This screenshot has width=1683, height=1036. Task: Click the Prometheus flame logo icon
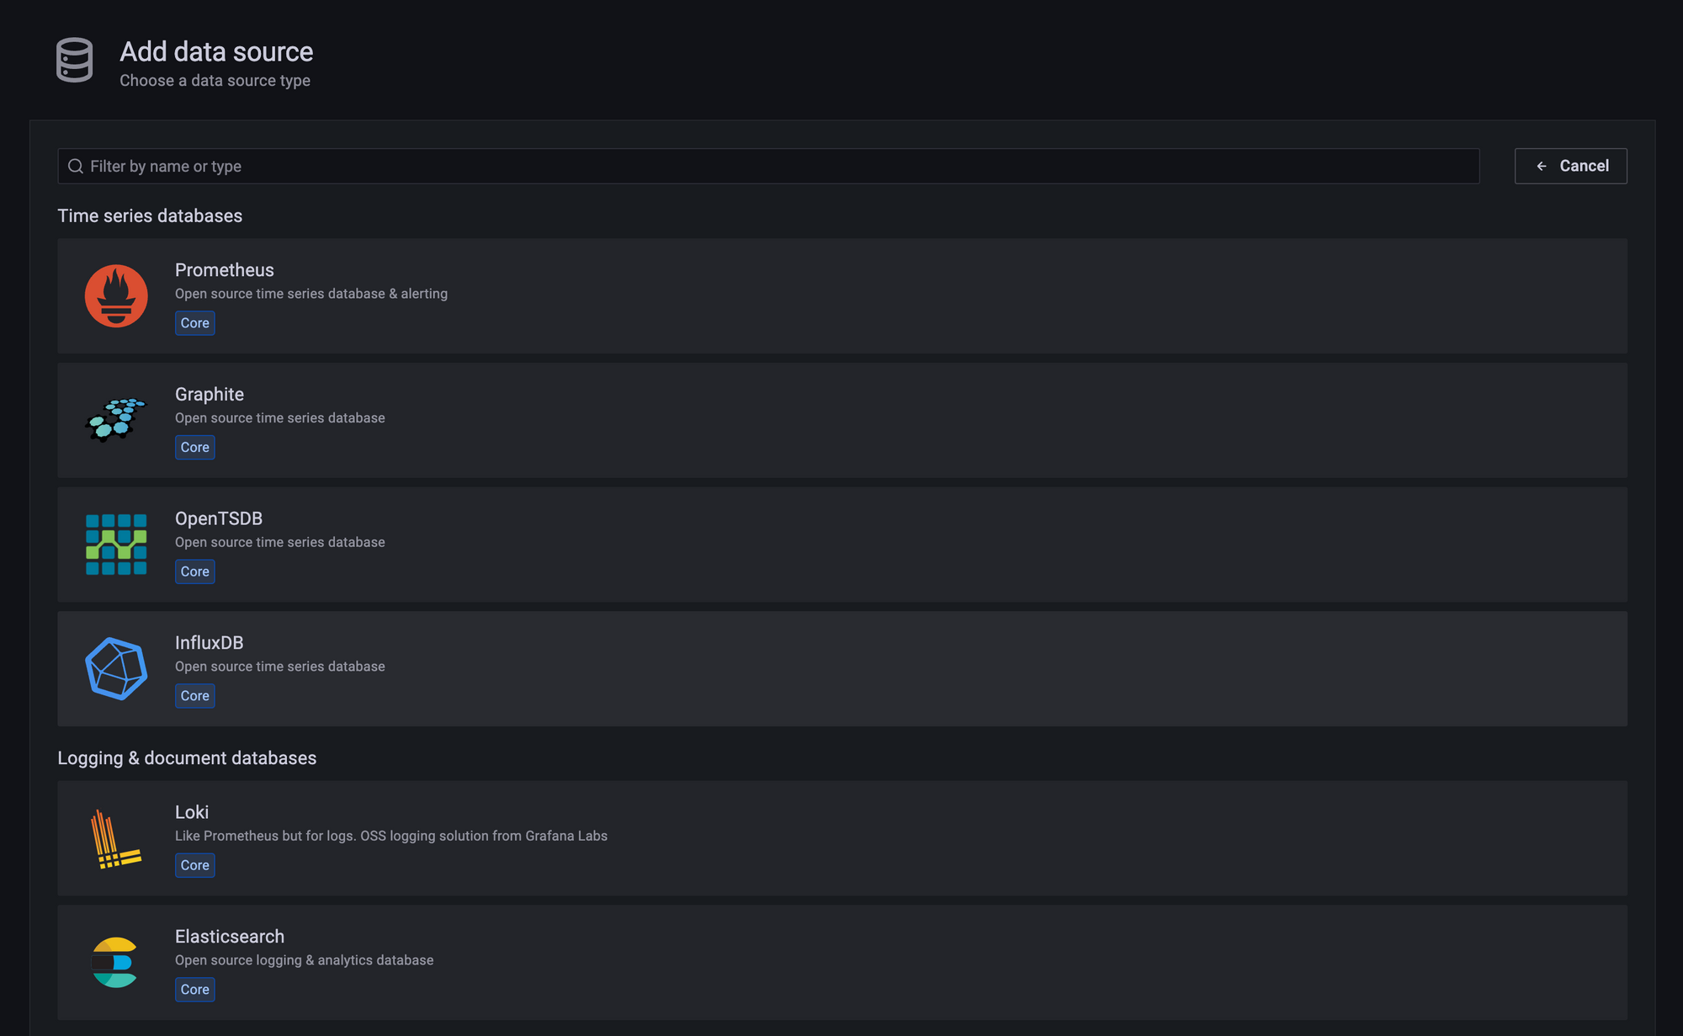tap(116, 296)
